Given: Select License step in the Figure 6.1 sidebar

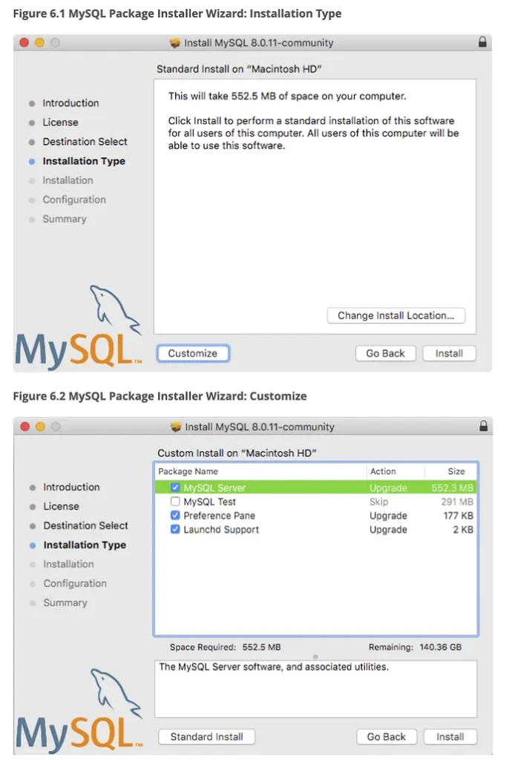Looking at the screenshot, I should (60, 122).
